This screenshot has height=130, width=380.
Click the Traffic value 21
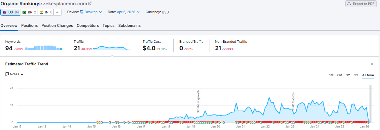click(77, 48)
